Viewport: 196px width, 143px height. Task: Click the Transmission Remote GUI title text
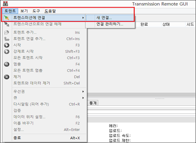(x=160, y=4)
